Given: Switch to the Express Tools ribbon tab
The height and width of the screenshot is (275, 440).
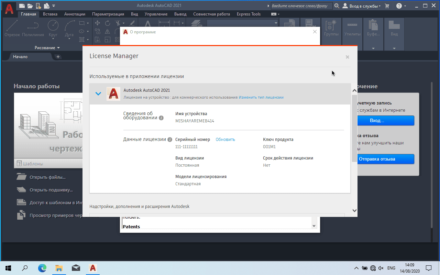Looking at the screenshot, I should (249, 14).
